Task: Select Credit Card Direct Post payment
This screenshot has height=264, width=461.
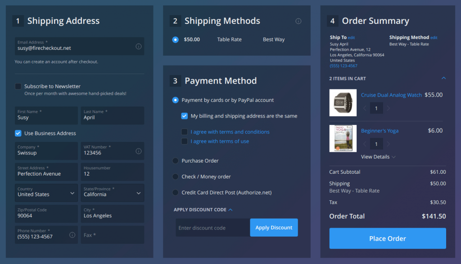Action: (175, 192)
